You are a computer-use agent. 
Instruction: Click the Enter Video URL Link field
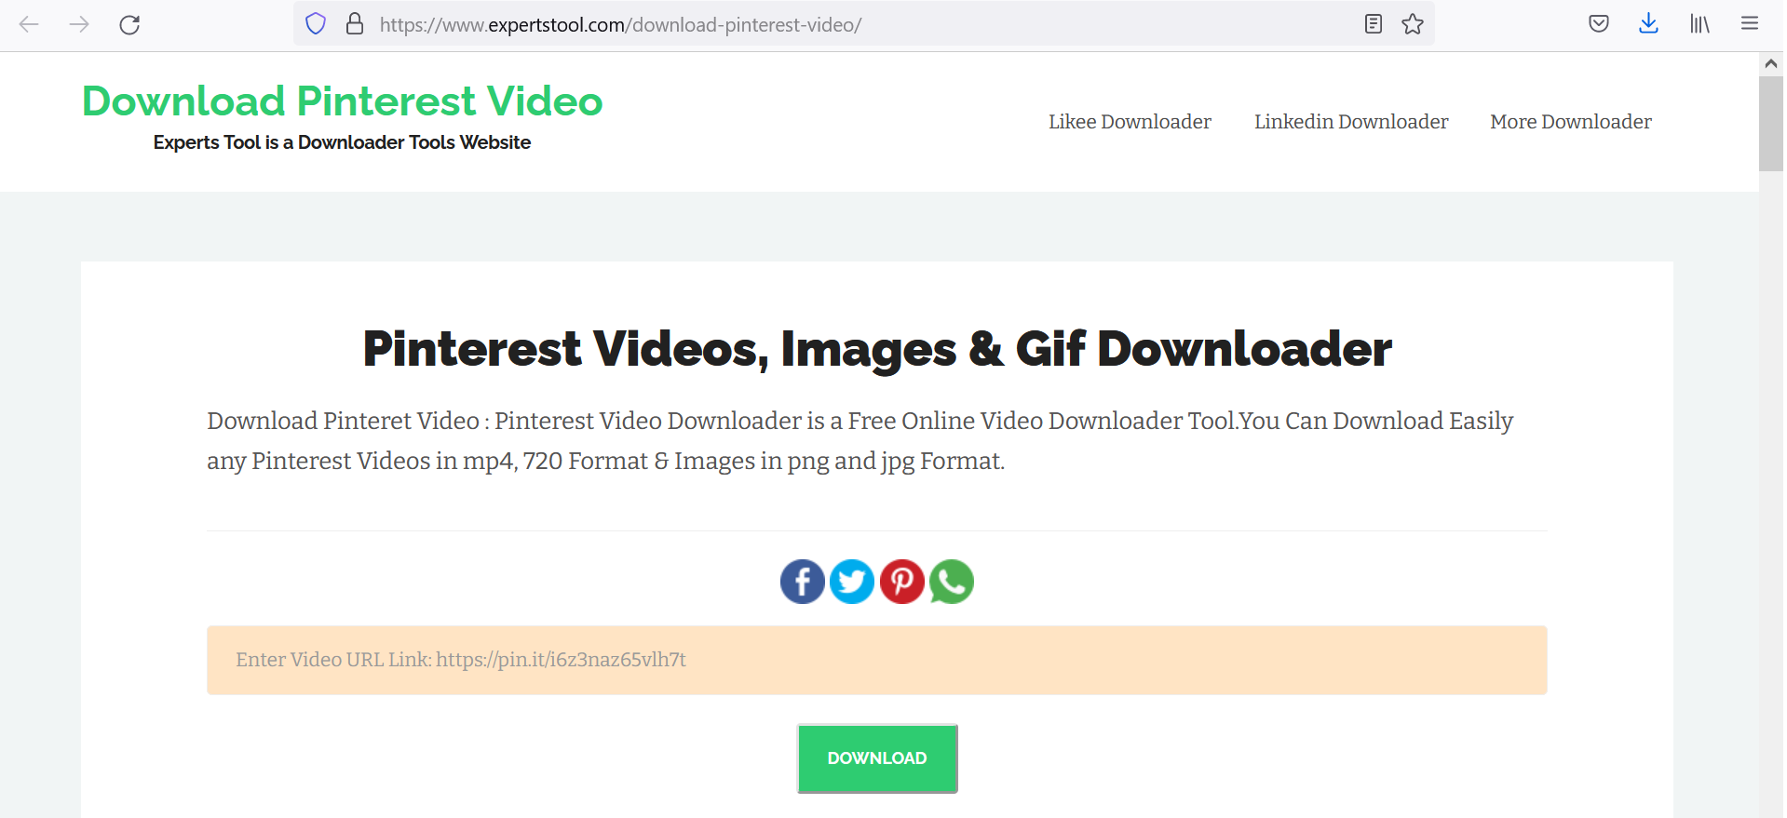click(877, 660)
